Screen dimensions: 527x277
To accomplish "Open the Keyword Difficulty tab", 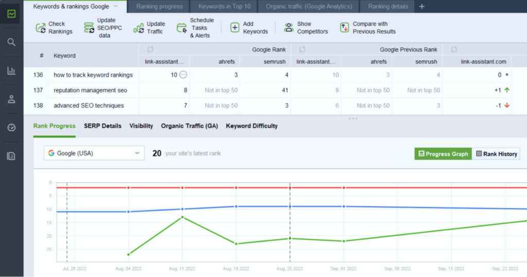I will tap(252, 126).
